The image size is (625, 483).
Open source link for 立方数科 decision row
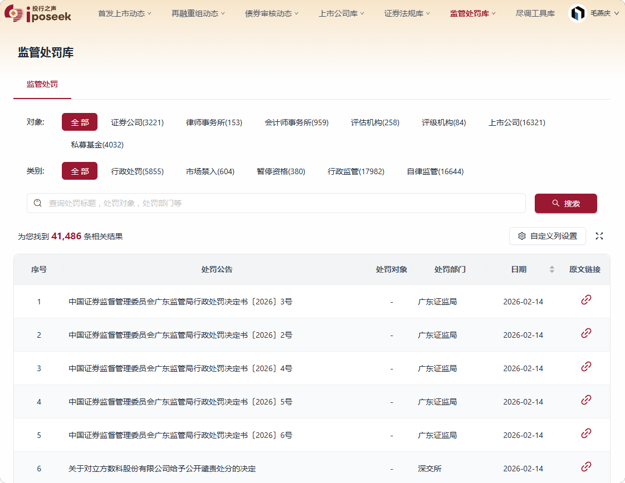pos(585,467)
